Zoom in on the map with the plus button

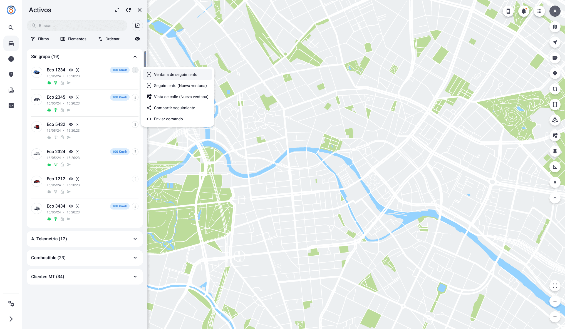point(555,301)
